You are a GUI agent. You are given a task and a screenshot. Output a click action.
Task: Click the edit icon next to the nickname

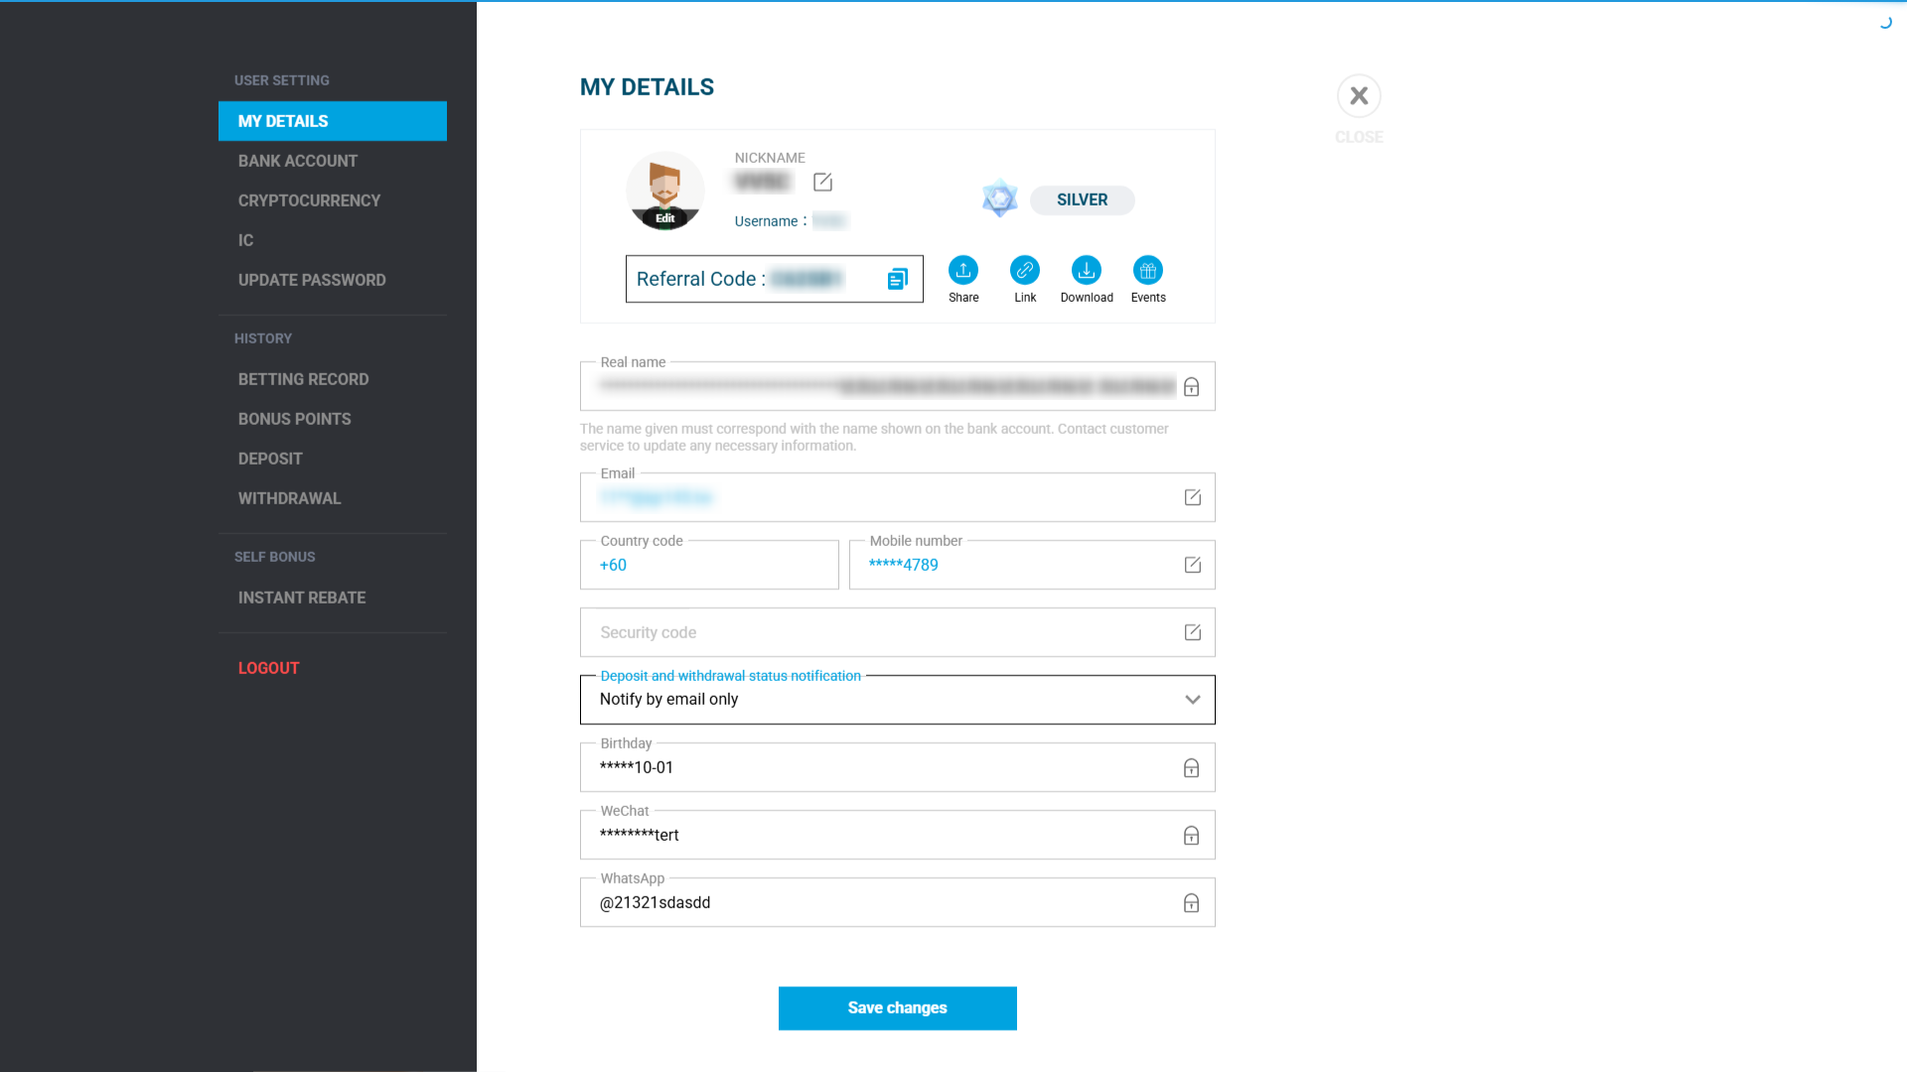coord(822,182)
